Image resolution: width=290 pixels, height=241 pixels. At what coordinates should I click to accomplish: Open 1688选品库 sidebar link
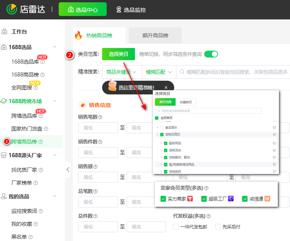[x=25, y=62]
